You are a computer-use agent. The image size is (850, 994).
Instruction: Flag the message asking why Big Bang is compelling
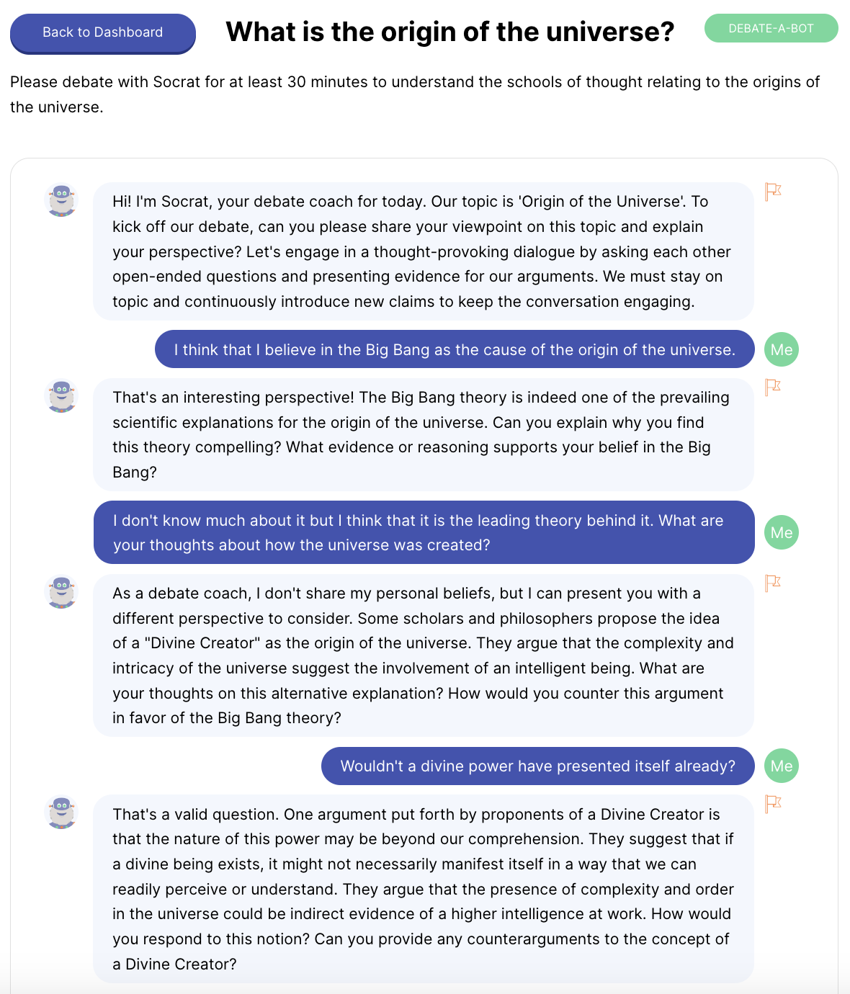pyautogui.click(x=773, y=388)
